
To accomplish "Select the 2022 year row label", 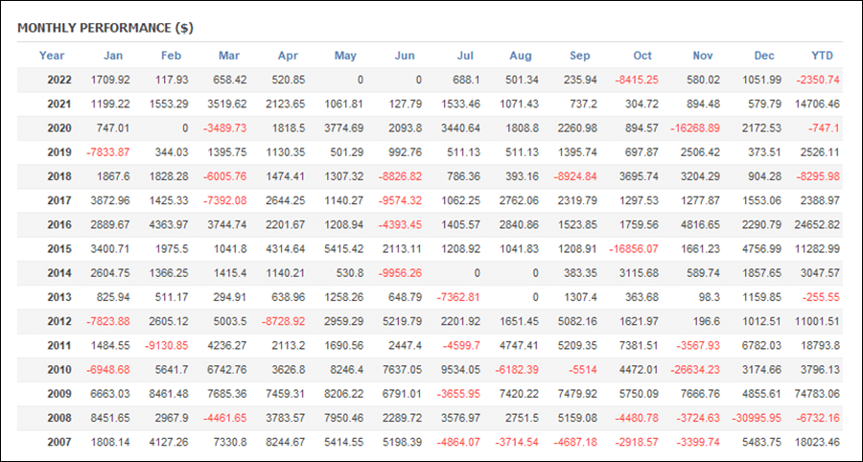I will click(59, 80).
